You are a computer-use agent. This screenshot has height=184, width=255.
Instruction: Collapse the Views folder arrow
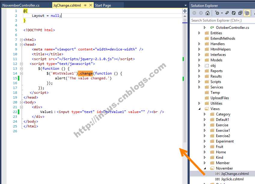[x=199, y=109]
